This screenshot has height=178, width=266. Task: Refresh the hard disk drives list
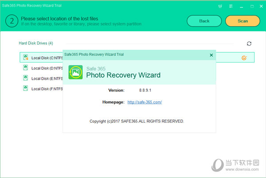coord(249,43)
